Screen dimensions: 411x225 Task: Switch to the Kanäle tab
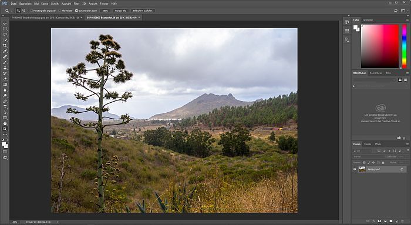pyautogui.click(x=368, y=144)
